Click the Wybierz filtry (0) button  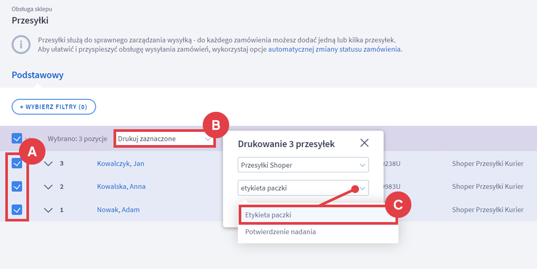(x=54, y=107)
